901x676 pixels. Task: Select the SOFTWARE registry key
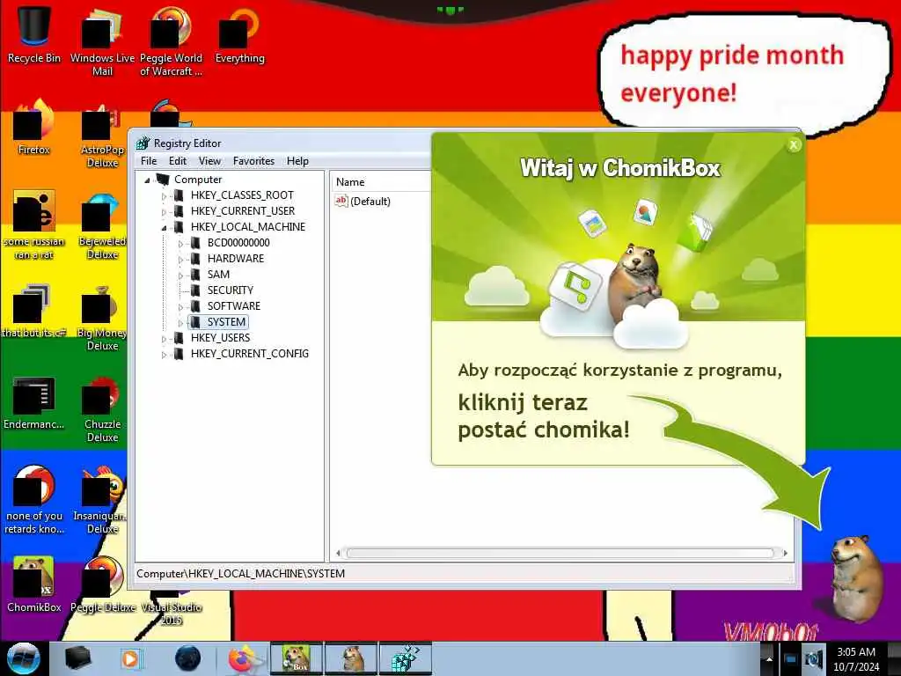[234, 305]
